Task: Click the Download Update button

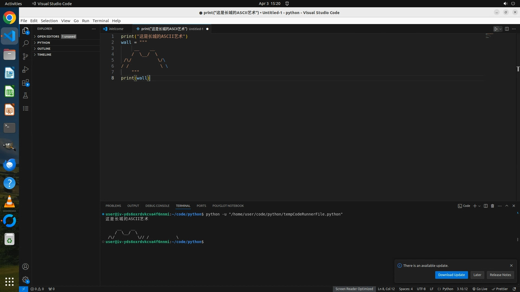Action: (x=451, y=275)
